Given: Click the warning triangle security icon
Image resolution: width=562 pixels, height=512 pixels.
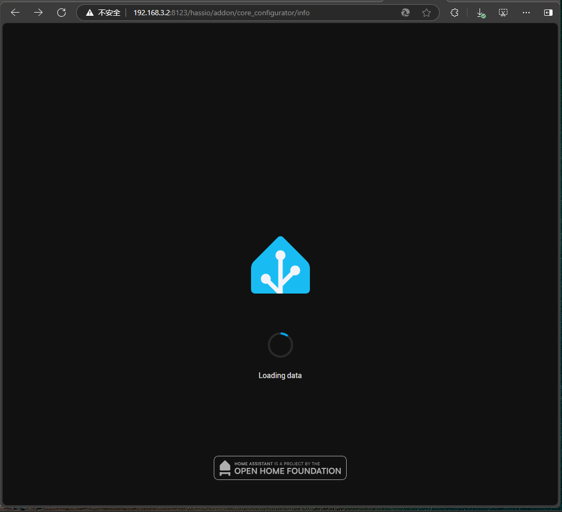Looking at the screenshot, I should pyautogui.click(x=90, y=13).
